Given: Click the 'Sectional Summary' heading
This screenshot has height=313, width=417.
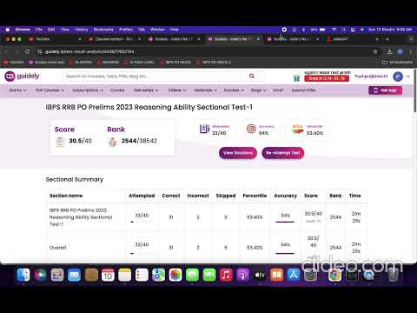Looking at the screenshot, I should (x=75, y=180).
